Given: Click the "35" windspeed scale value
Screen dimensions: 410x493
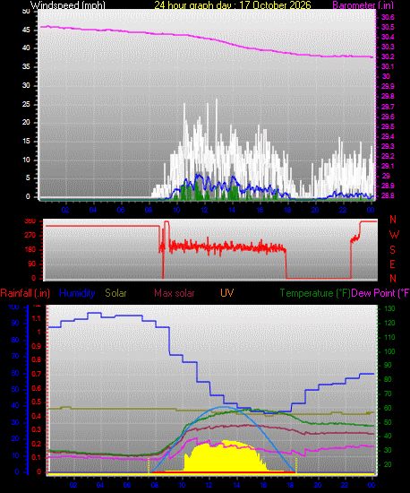Looking at the screenshot, I should tap(26, 66).
